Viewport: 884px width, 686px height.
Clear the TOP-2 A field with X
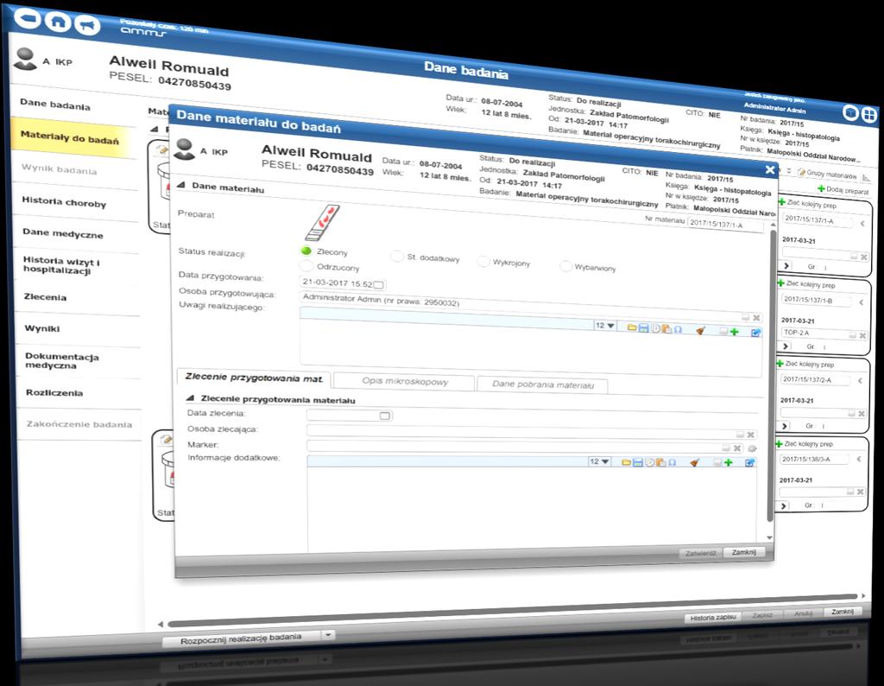tap(862, 336)
